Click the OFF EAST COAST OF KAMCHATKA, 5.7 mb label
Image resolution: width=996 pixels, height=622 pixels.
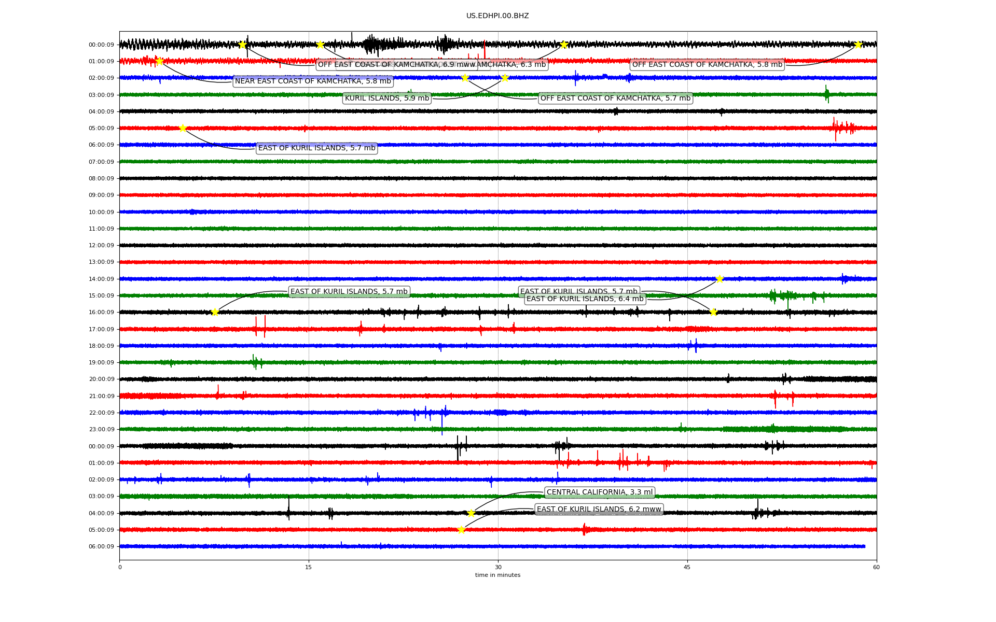pos(615,98)
